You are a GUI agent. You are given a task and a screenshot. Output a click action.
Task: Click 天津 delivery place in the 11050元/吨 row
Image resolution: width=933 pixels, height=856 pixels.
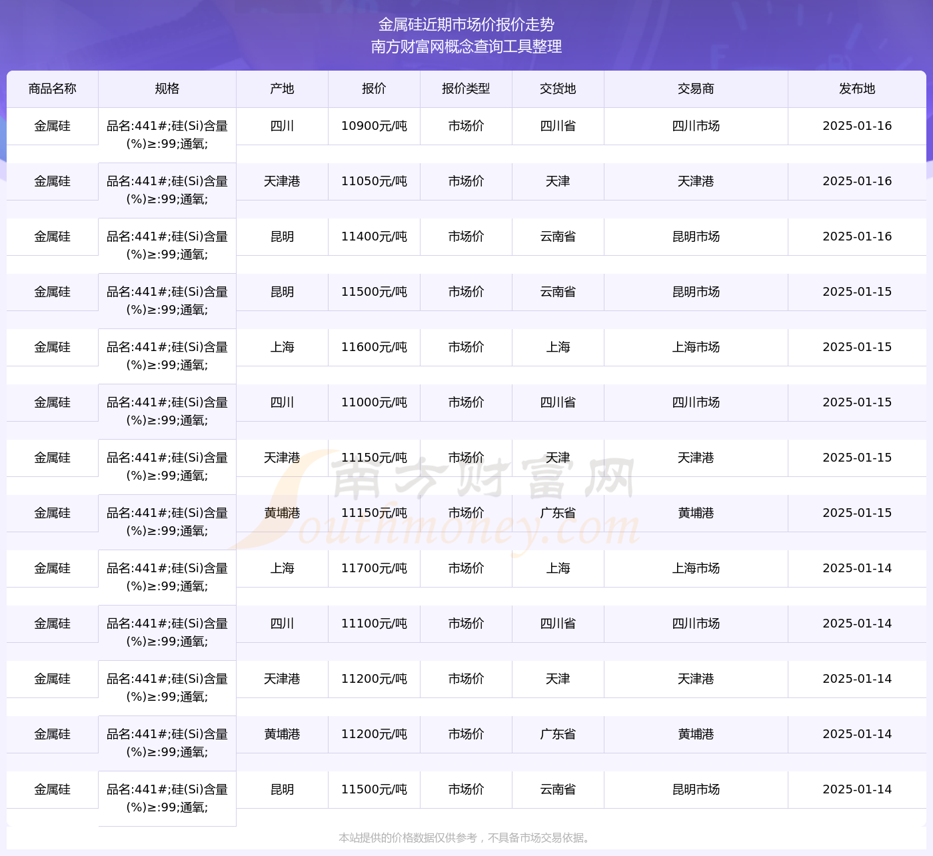coord(558,181)
